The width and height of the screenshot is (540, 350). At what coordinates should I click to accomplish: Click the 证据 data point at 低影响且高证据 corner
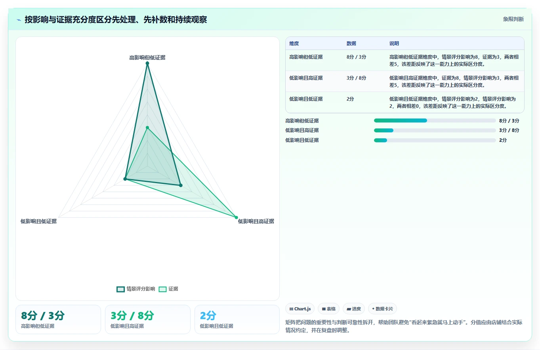(236, 217)
